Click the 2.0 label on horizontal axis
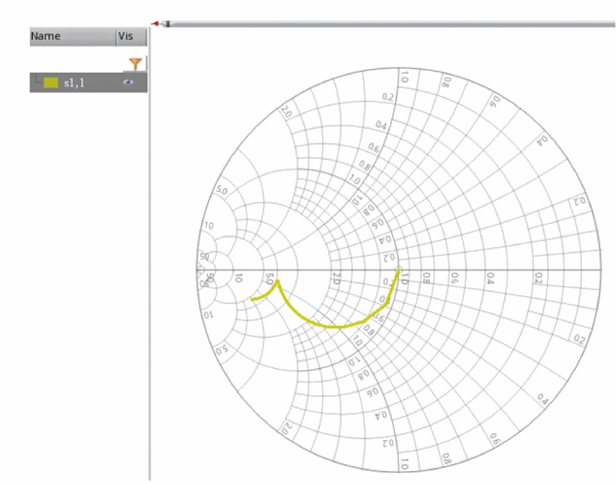Screen dimensions: 616x484 point(337,277)
